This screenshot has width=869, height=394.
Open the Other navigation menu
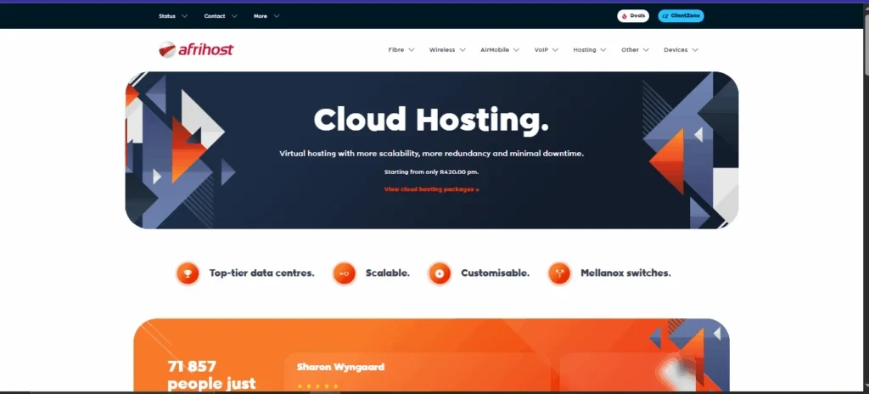pos(635,50)
